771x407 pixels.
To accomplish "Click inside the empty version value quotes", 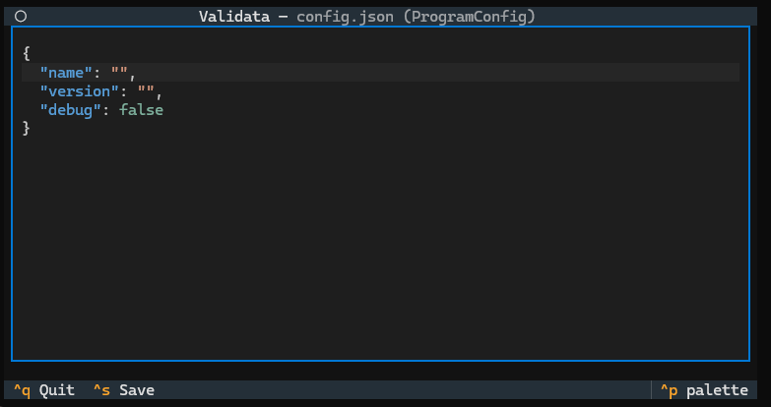I will click(147, 91).
